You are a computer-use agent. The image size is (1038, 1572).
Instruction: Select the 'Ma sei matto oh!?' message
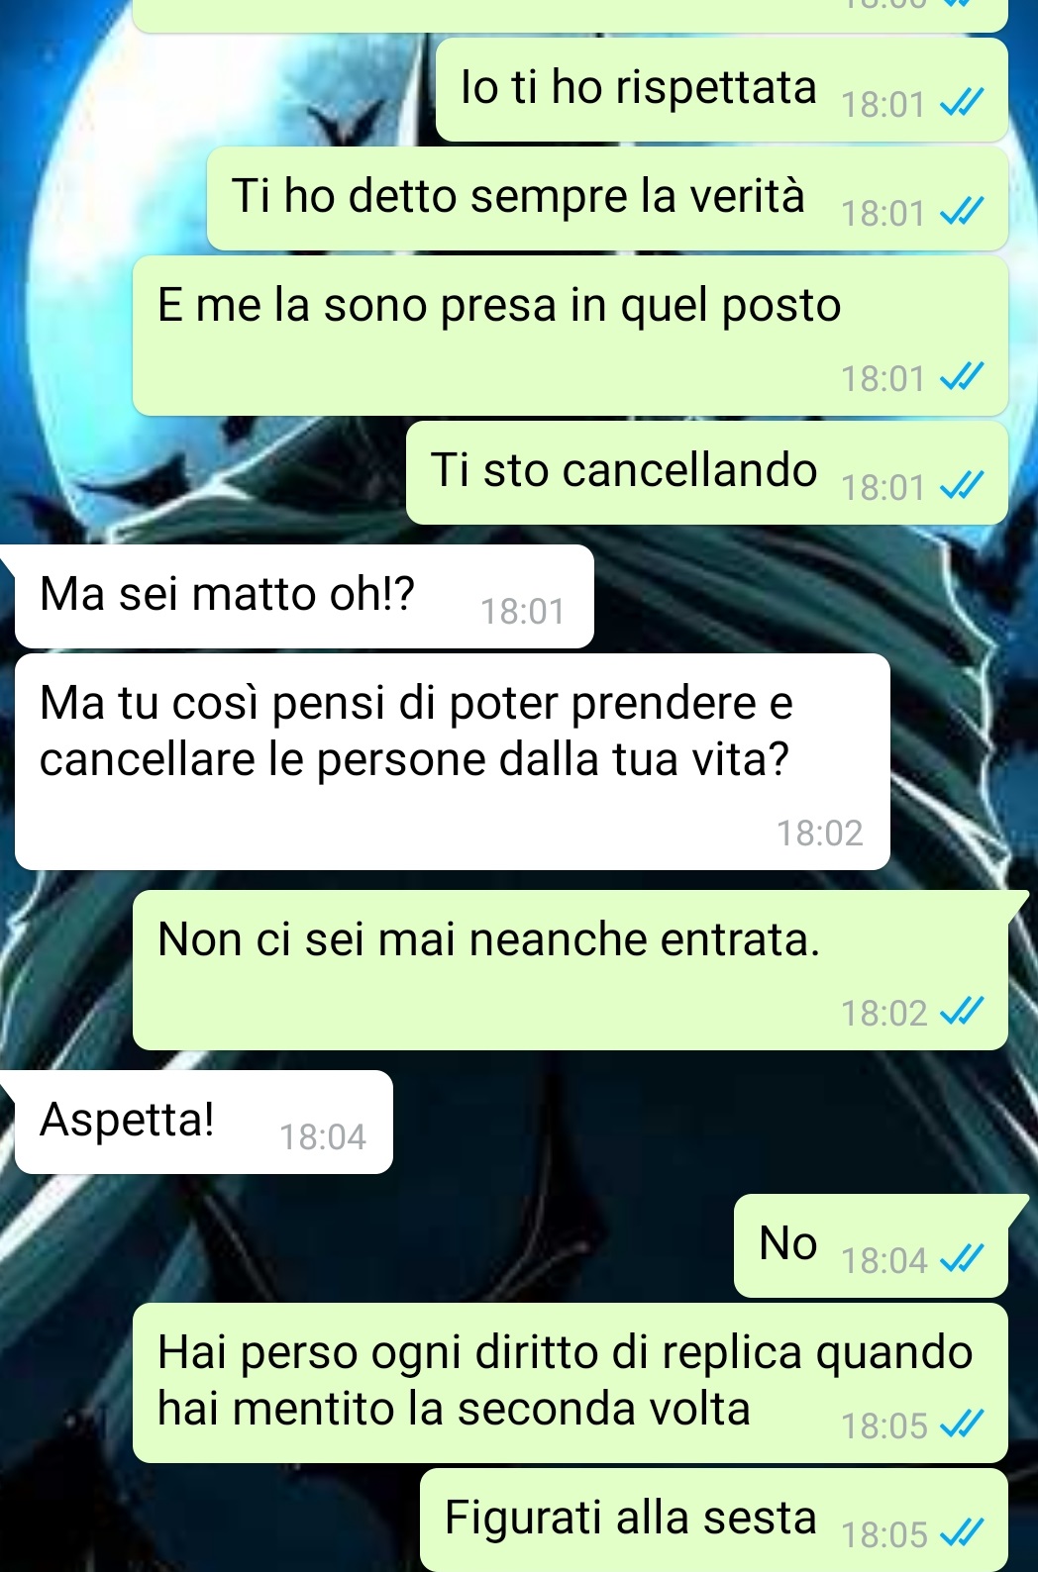(x=304, y=597)
